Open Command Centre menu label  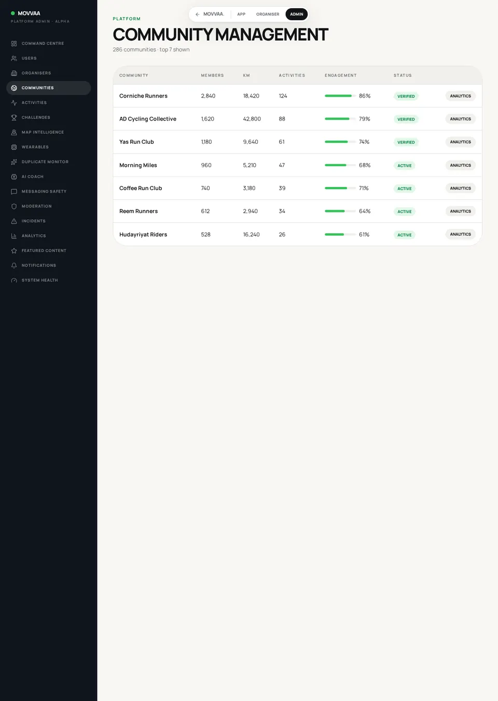(43, 44)
